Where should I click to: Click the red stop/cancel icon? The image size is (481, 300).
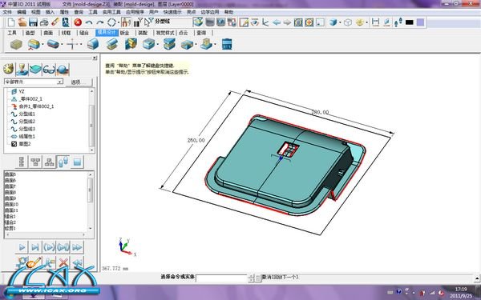pos(78,22)
